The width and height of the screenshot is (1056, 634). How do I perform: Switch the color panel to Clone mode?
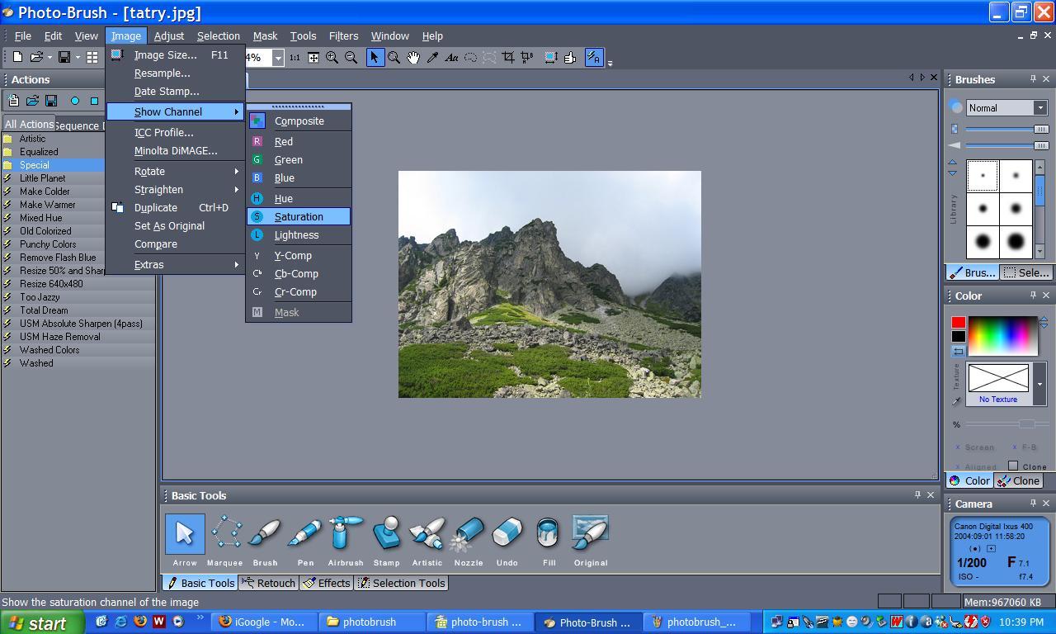[x=1019, y=480]
